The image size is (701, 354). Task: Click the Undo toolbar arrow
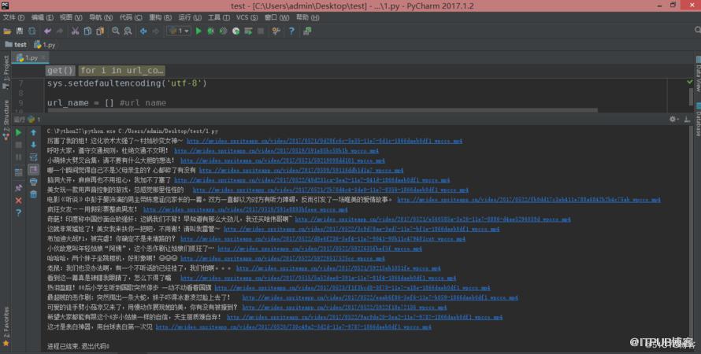point(47,31)
